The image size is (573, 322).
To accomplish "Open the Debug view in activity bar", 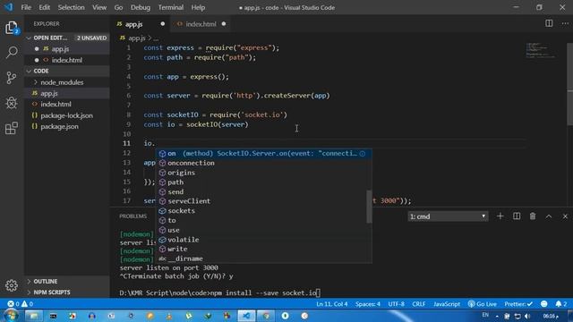I will pos(12,103).
